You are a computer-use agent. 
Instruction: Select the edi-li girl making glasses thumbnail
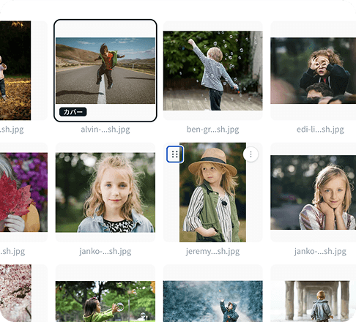(314, 70)
